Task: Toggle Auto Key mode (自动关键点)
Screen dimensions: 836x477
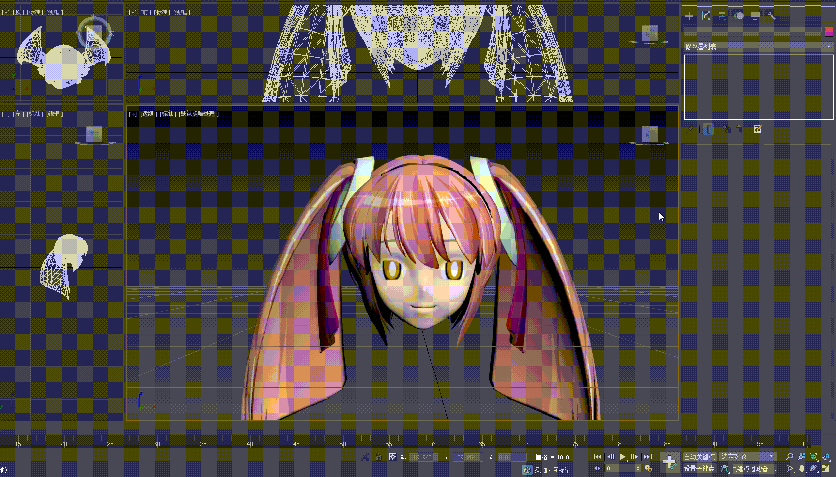Action: (699, 457)
